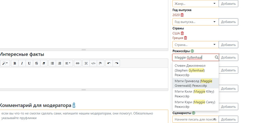
Task: Toggle underline formatting
Action: click(x=29, y=63)
